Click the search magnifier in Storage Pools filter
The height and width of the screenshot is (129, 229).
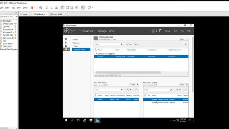tap(122, 44)
